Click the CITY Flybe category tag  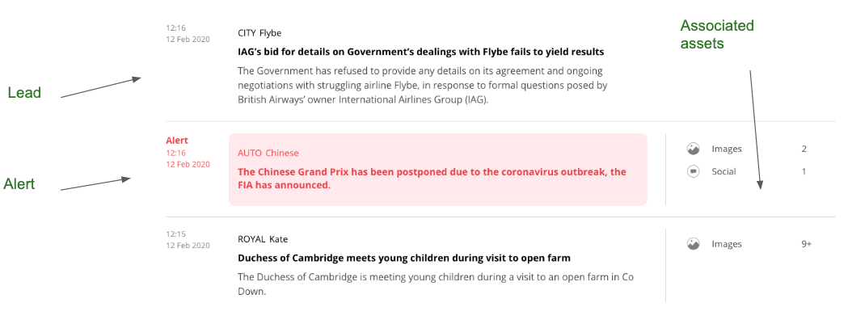(x=259, y=33)
